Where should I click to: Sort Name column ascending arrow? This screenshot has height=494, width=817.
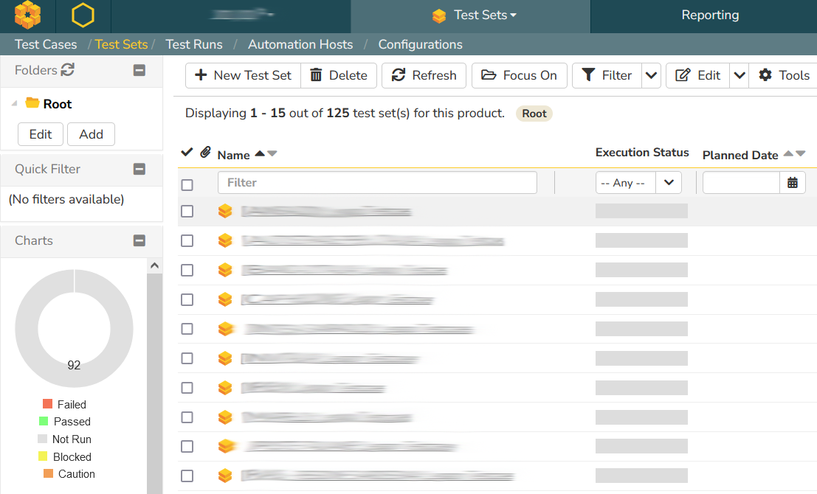pos(259,154)
